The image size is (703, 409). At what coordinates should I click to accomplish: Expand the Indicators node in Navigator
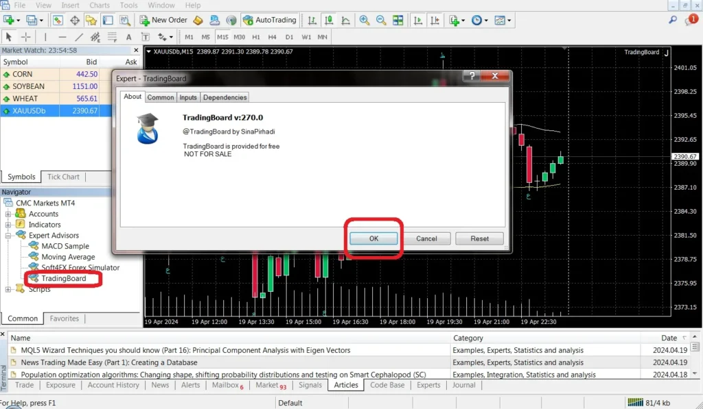click(x=8, y=225)
